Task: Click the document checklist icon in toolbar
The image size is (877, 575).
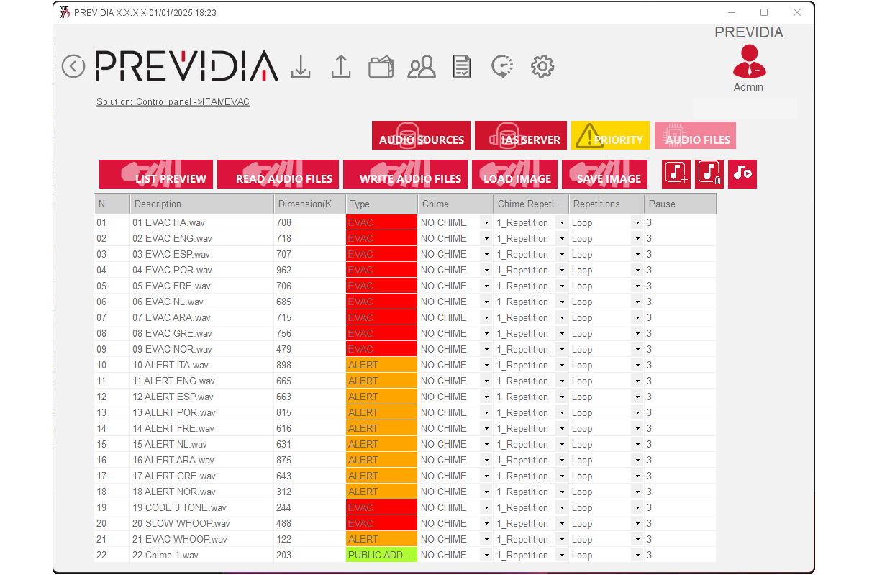Action: 461,67
